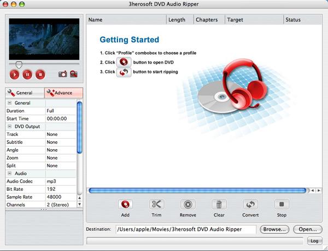Viewport: 328px width, 251px height.
Task: Click the Clear trash icon
Action: pos(219,204)
